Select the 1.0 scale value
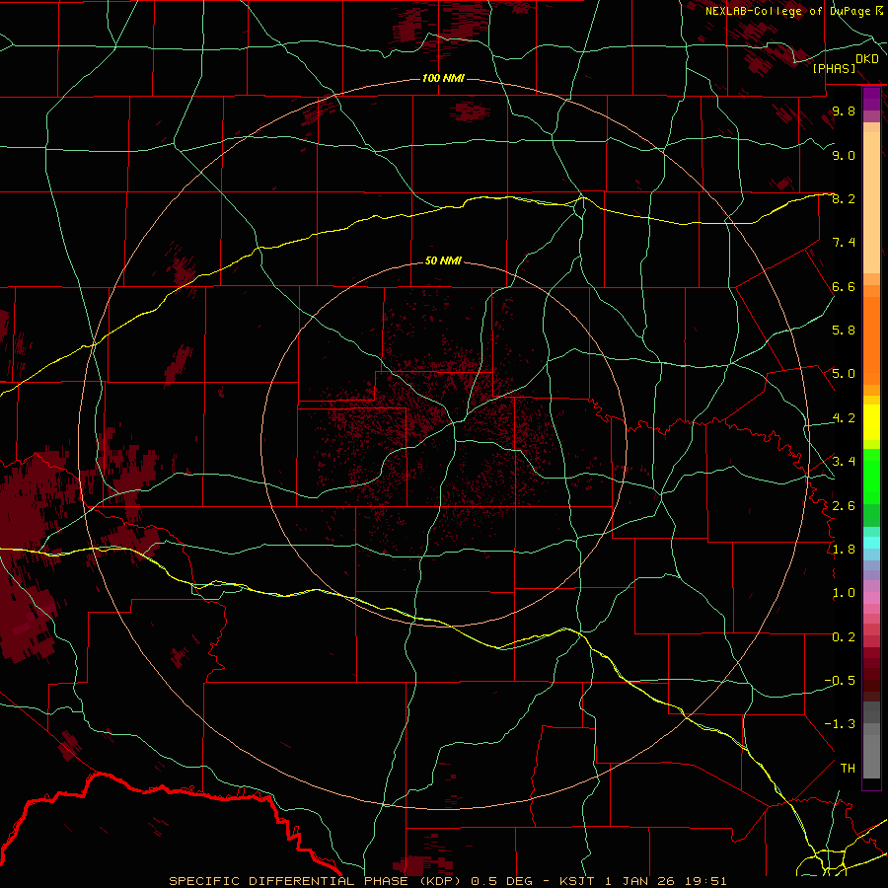 844,593
